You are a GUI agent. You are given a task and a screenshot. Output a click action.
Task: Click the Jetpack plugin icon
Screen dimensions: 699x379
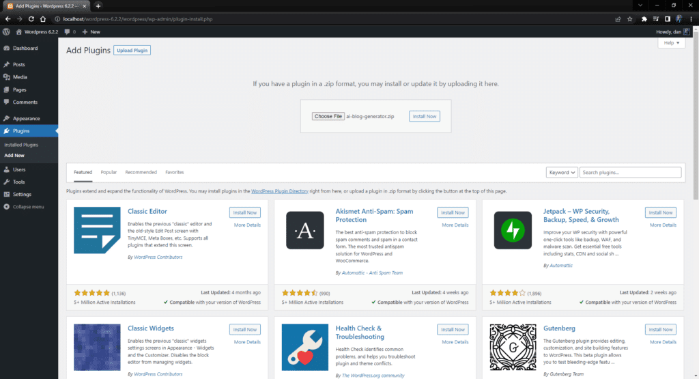point(513,230)
